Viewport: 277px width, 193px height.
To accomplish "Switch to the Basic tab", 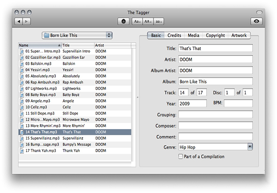I will [156, 35].
